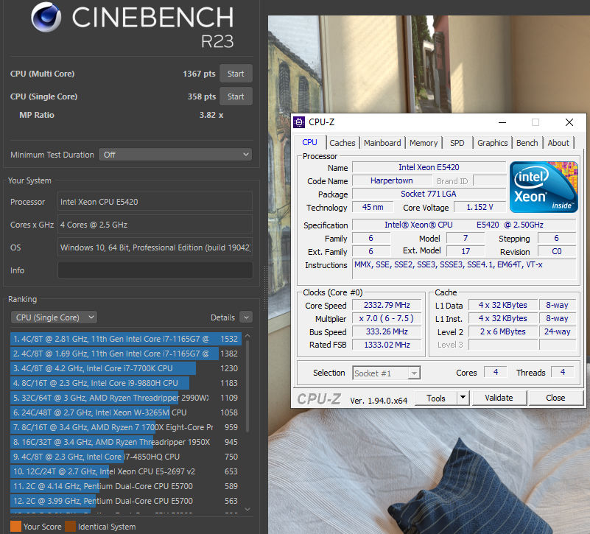Viewport: 590px width, 534px height.
Task: Click the 358 pts single core score
Action: (202, 96)
